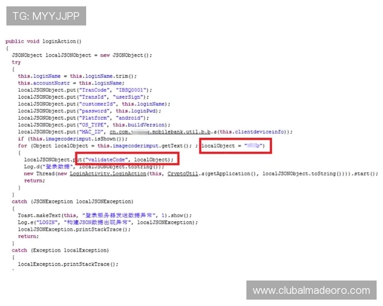Click the localException.printStackTrace() line
This screenshot has width=383, height=306.
68,264
